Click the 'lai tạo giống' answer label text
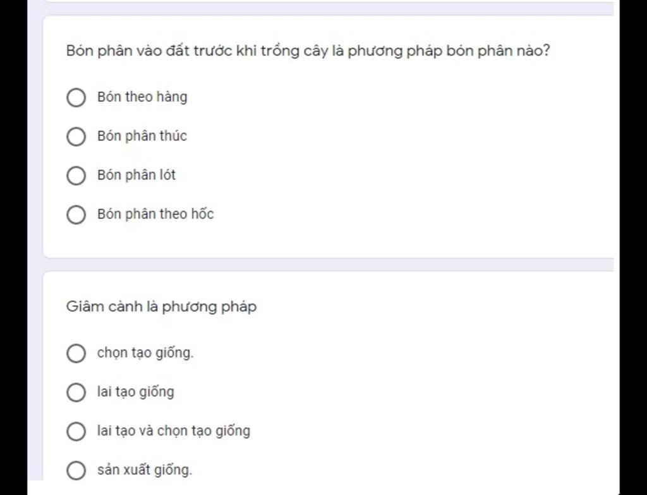 [135, 392]
